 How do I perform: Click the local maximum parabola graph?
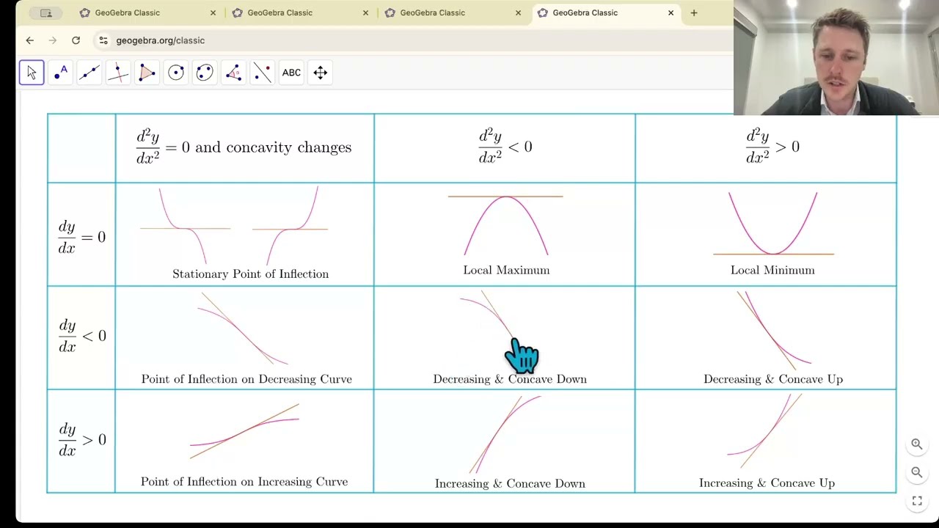(505, 224)
